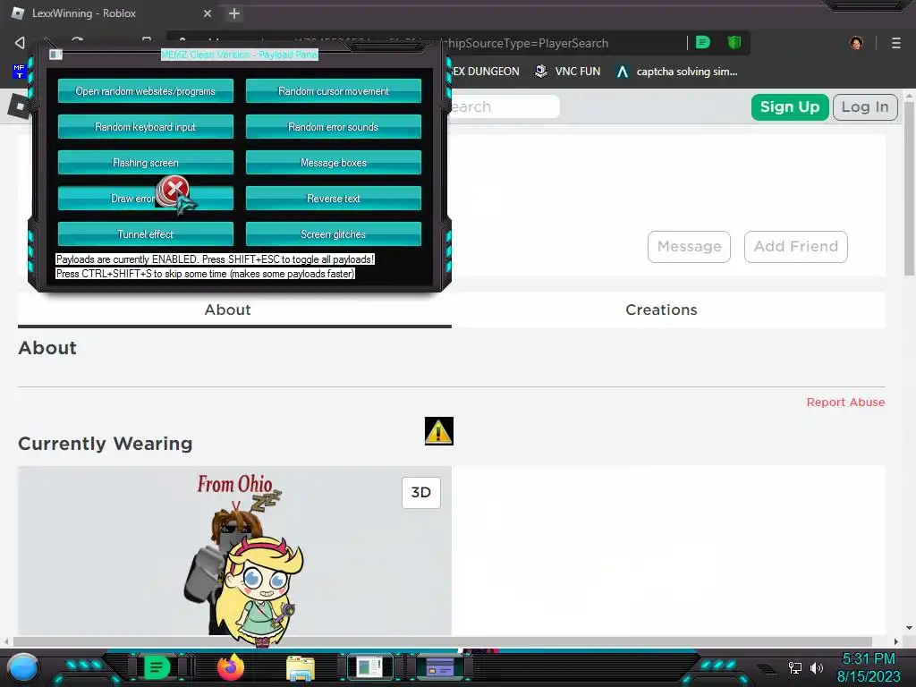This screenshot has width=916, height=687.
Task: Toggle Flashing screen payload
Action: [146, 163]
